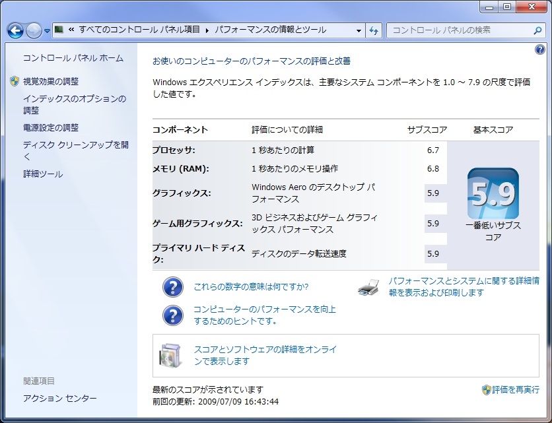Click the コンポーネント column header
Viewport: 552px width, 423px height.
point(180,130)
